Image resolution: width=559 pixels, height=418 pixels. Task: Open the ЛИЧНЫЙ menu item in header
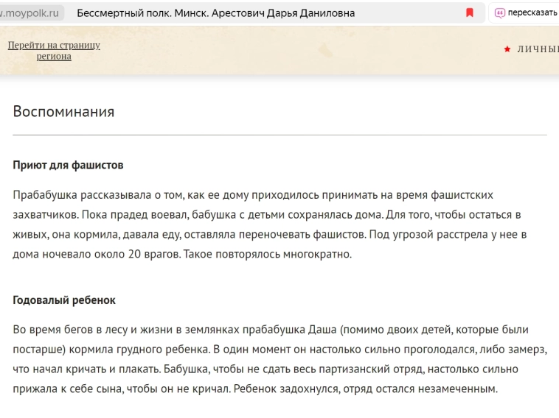[x=538, y=49]
